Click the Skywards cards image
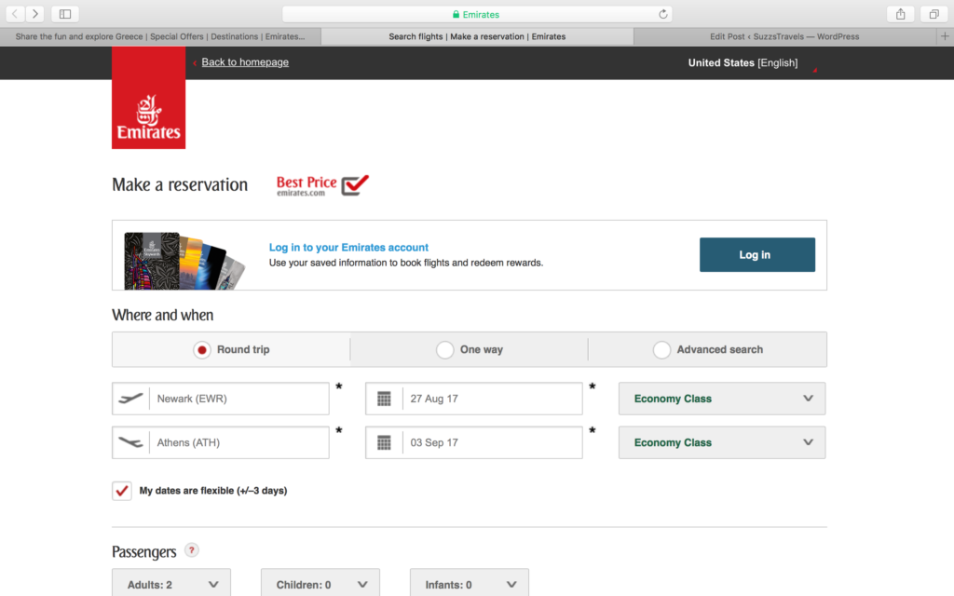Viewport: 954px width, 596px height. pos(184,261)
